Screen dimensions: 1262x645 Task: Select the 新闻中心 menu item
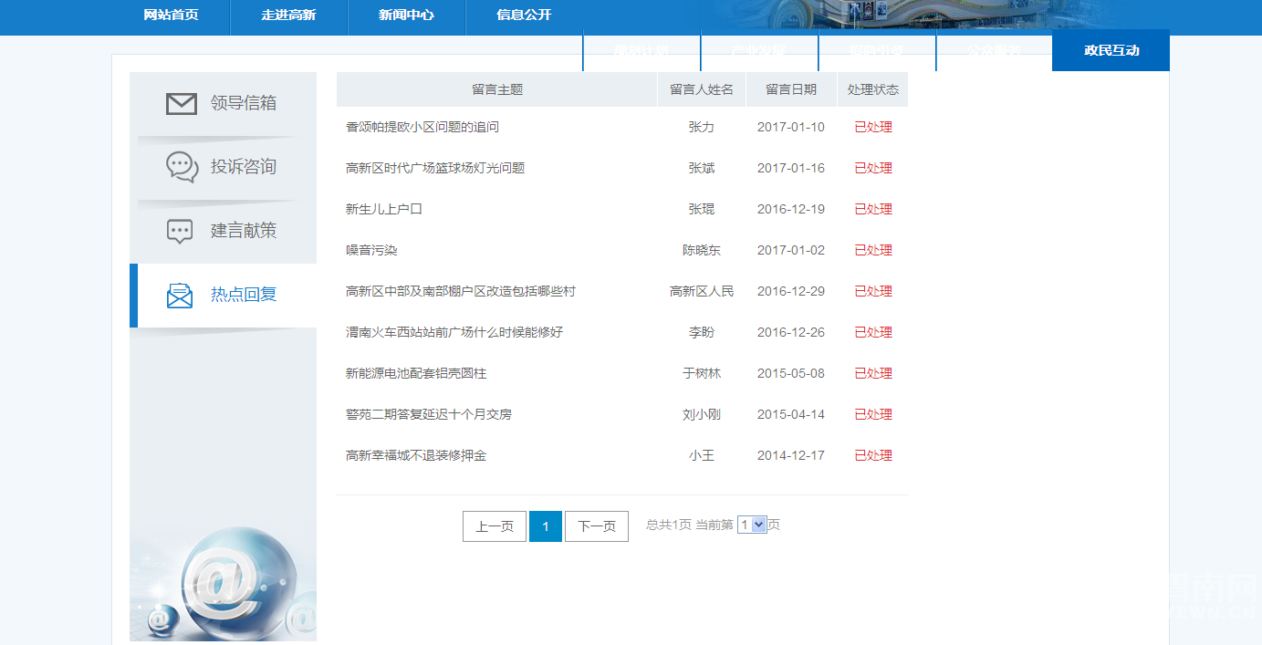pos(406,16)
